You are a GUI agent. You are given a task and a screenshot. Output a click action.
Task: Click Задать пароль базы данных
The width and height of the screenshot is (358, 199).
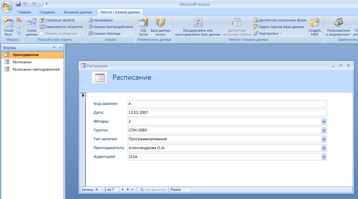coord(278,27)
